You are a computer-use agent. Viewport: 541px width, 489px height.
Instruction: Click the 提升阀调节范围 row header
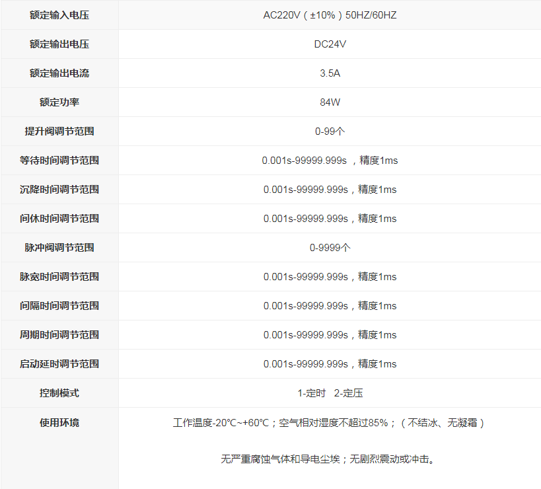tap(59, 131)
